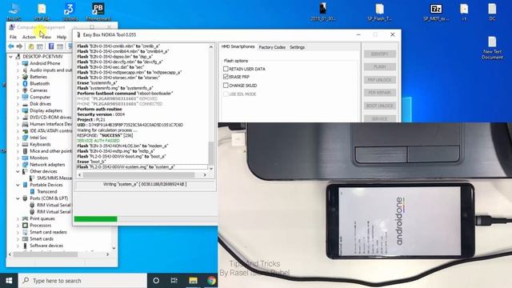
Task: Expand the Monitors category
Action: pyautogui.click(x=18, y=158)
